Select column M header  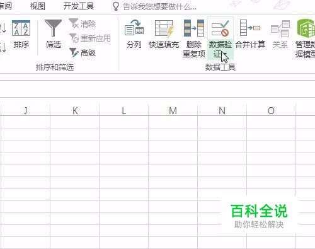tap(173, 110)
